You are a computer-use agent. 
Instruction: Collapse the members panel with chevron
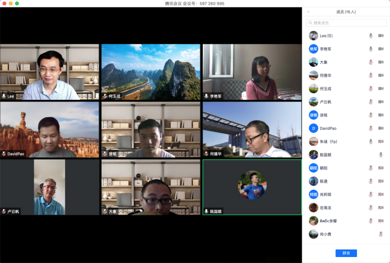pyautogui.click(x=308, y=11)
